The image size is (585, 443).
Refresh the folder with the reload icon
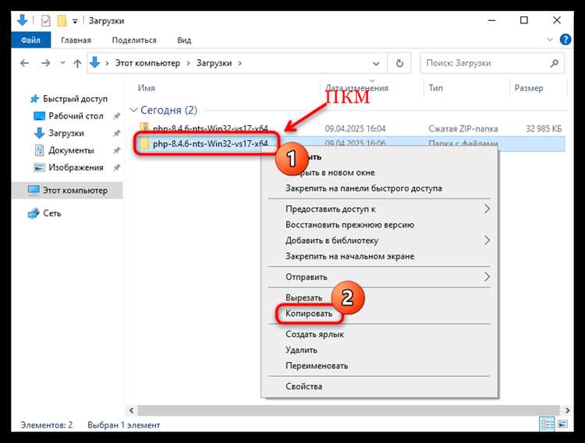pos(399,63)
